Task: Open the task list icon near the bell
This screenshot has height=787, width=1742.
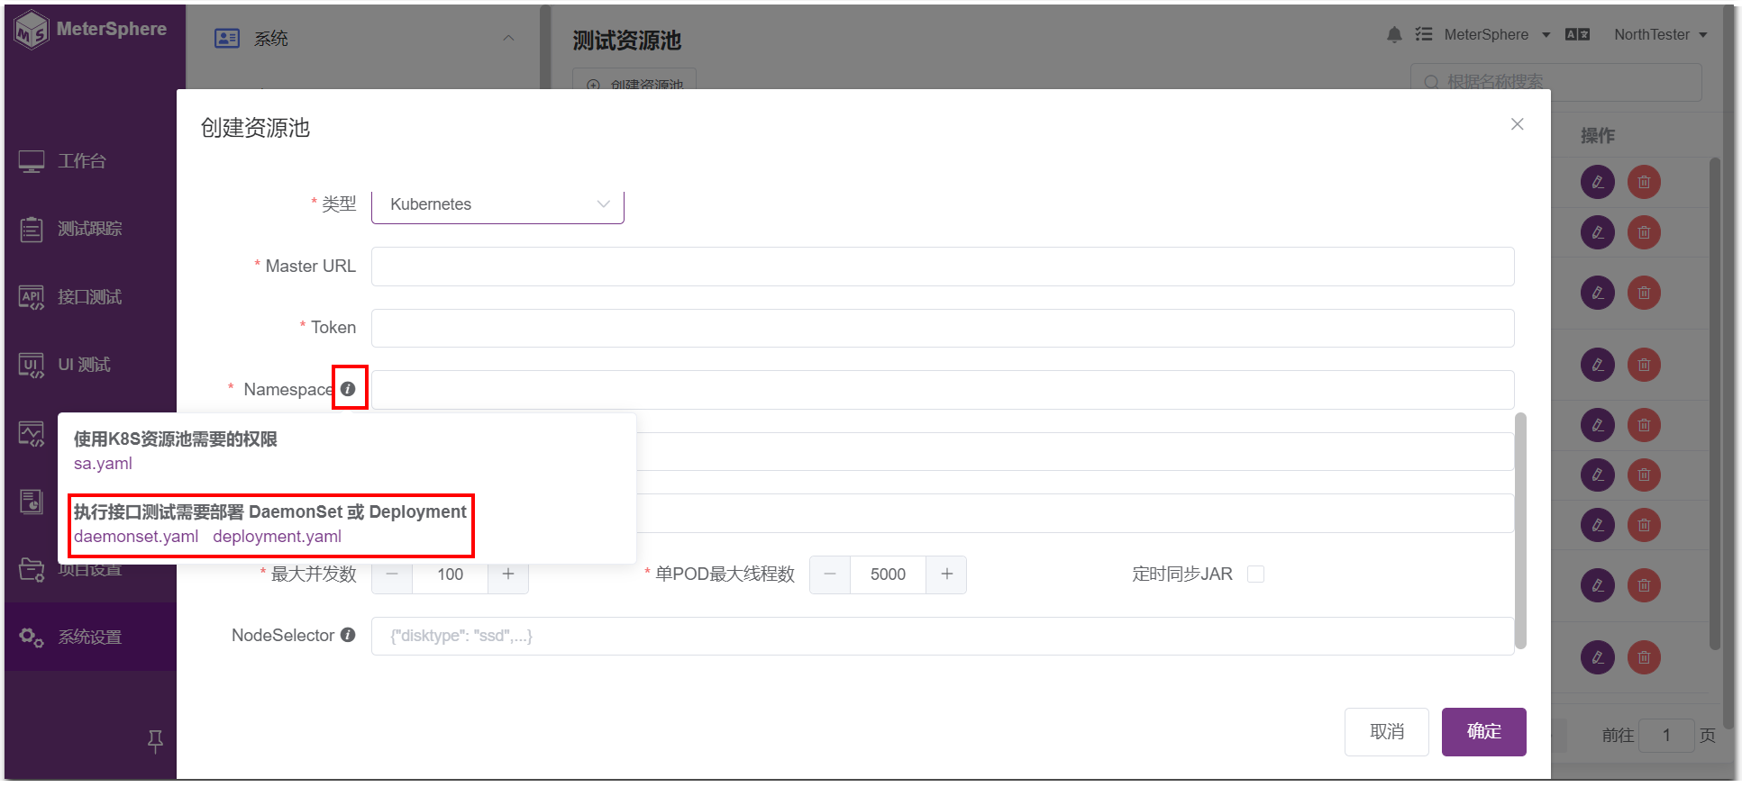Action: click(x=1424, y=34)
